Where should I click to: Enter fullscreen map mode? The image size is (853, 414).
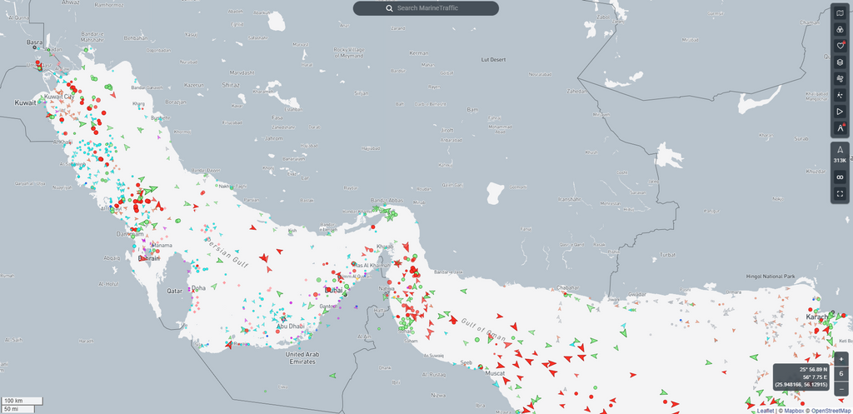(x=840, y=193)
